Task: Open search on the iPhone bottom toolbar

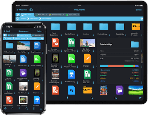Action: tap(27, 109)
